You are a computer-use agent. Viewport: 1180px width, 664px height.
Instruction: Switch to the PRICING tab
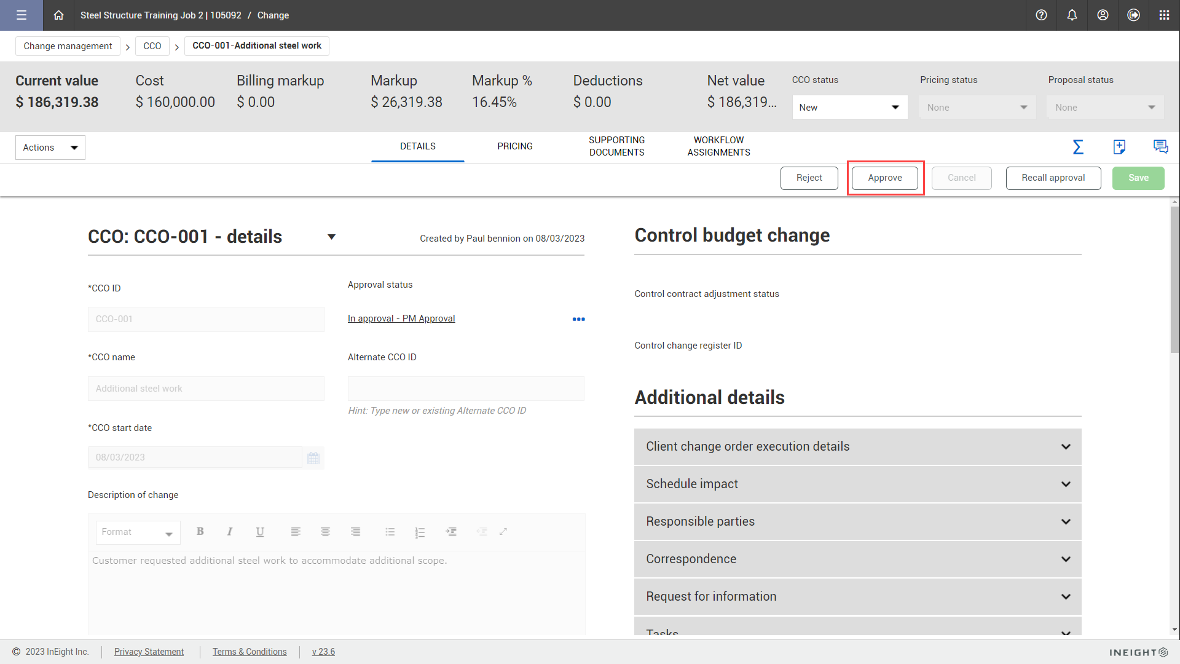point(515,146)
